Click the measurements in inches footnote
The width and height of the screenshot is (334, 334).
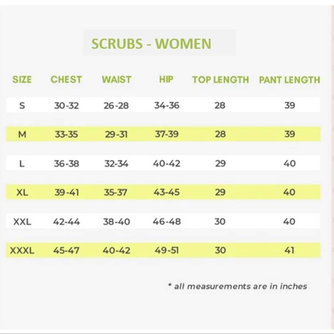pos(238,286)
